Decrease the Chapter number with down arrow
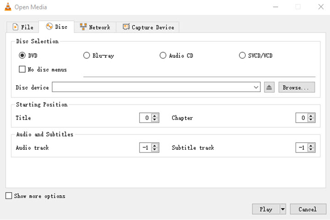Image resolution: width=330 pixels, height=220 pixels. click(311, 120)
